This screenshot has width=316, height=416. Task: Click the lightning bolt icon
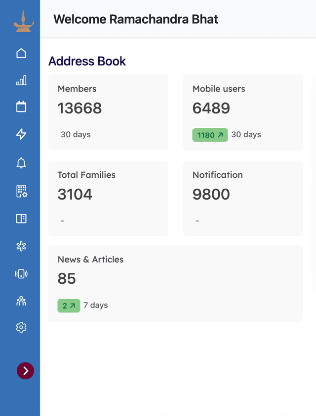point(21,134)
